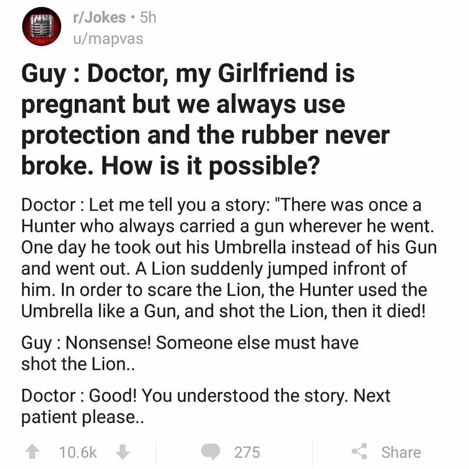Open the r/Jokes subreddit avatar

coord(42,27)
